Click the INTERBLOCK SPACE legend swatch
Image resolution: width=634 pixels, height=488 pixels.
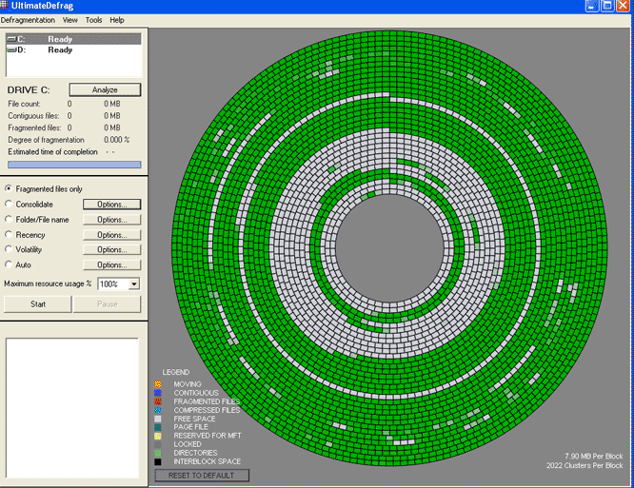click(x=158, y=461)
